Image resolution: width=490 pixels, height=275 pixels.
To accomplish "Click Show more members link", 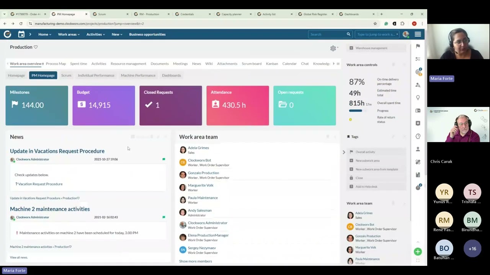I will point(195,261).
